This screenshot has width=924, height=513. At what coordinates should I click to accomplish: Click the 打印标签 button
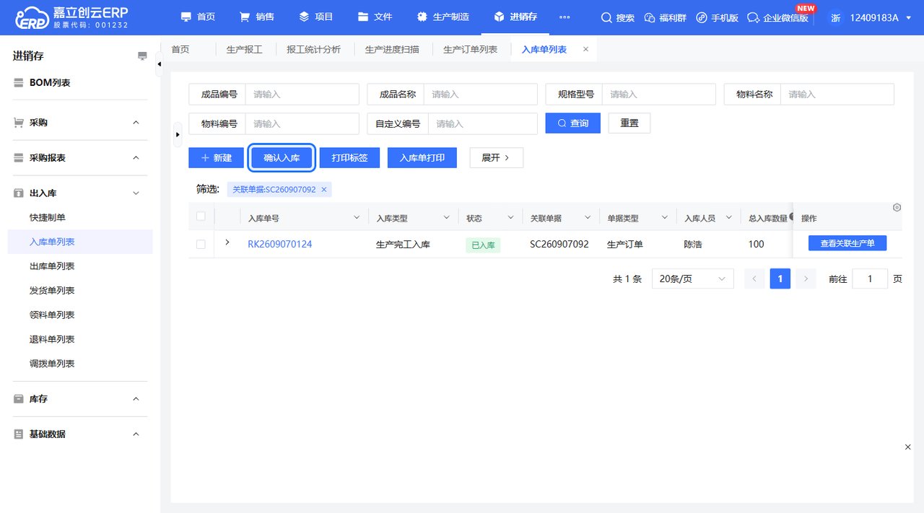coord(349,157)
